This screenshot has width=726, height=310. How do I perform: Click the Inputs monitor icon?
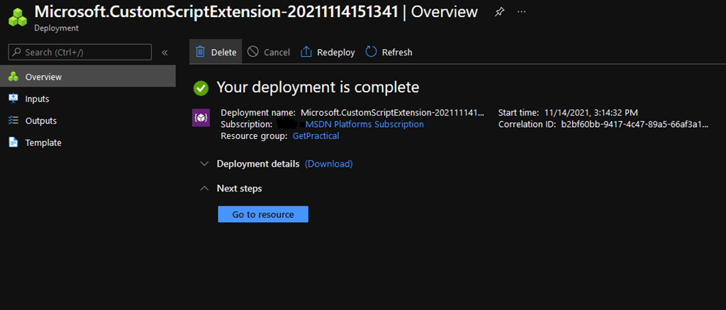pos(13,99)
